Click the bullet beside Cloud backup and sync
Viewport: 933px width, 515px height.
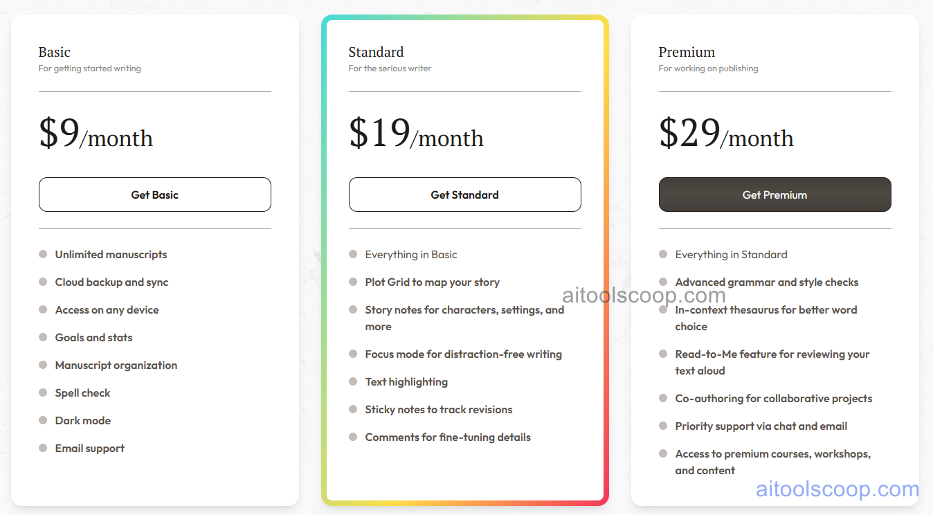[42, 282]
